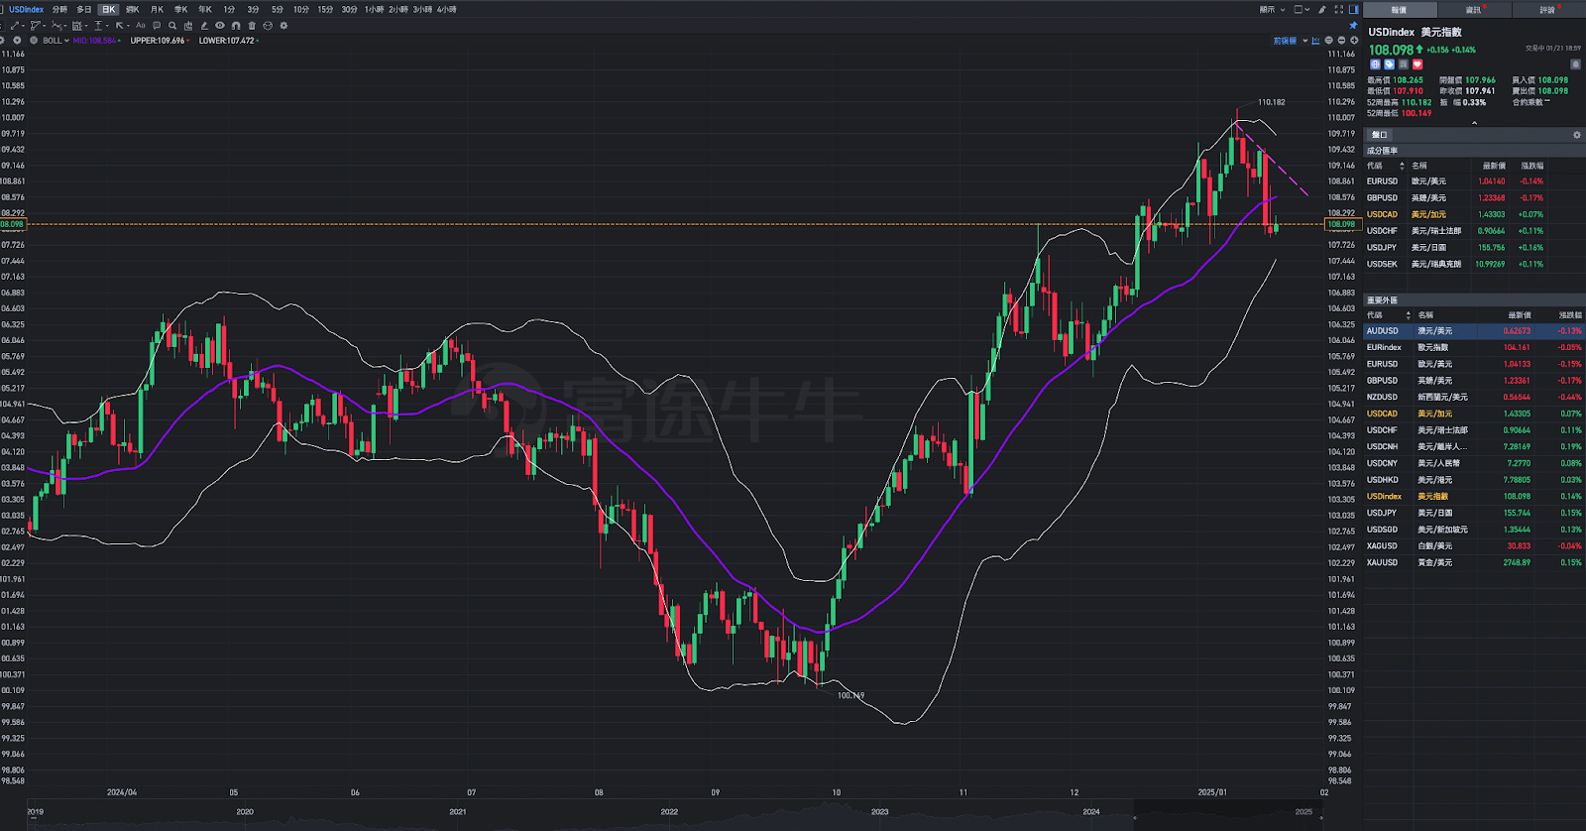Click the blue chart axis icon
1586x831 pixels.
coord(1315,41)
